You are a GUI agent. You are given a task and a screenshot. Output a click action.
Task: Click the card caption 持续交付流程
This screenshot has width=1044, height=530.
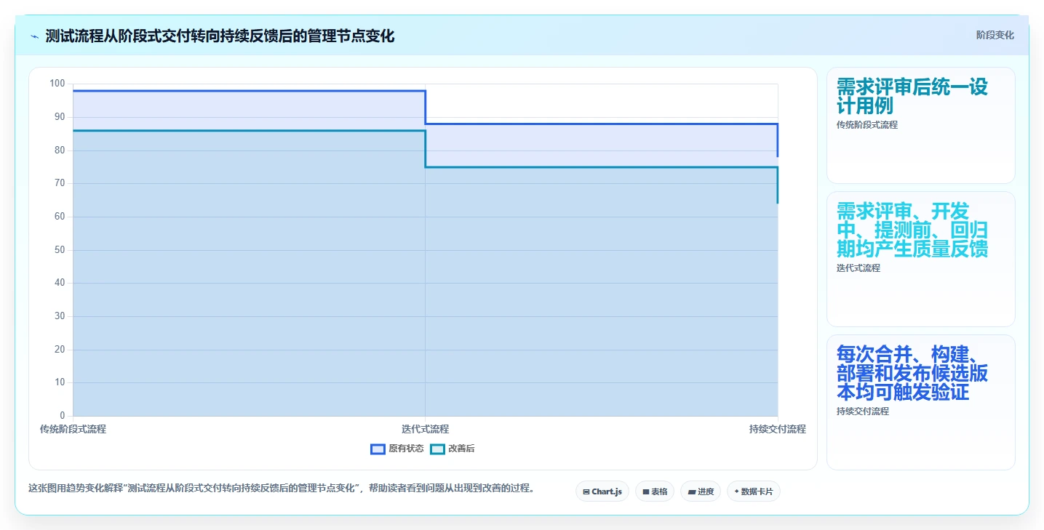tap(863, 411)
